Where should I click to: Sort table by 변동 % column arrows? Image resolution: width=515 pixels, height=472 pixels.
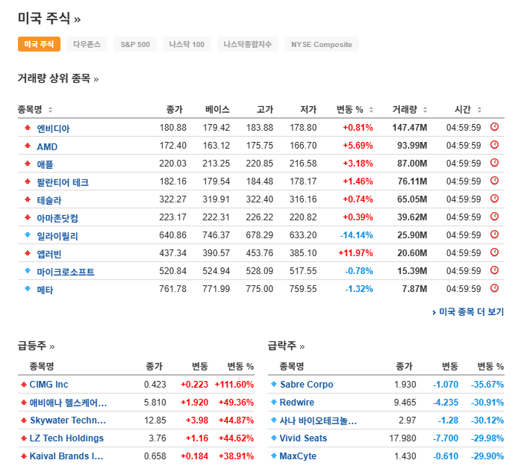(371, 110)
